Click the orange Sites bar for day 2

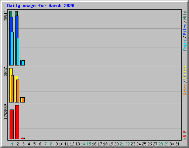coord(18,91)
